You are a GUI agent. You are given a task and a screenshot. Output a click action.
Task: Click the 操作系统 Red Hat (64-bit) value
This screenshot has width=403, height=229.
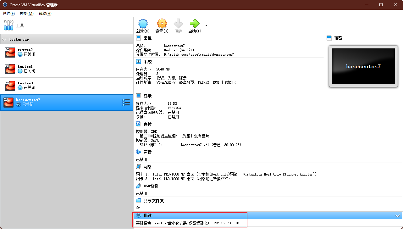179,50
